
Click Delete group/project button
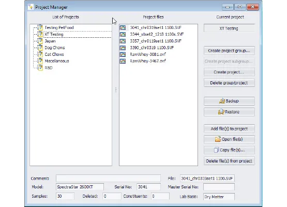(x=229, y=83)
